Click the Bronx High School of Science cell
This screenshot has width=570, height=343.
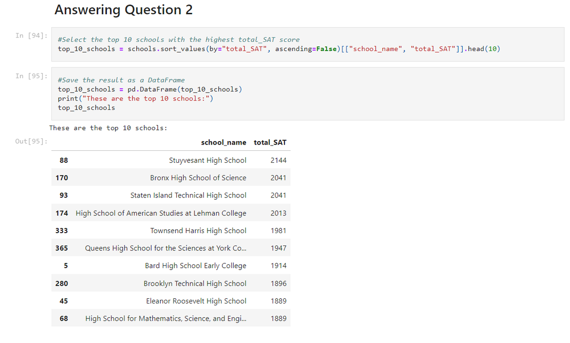click(198, 178)
